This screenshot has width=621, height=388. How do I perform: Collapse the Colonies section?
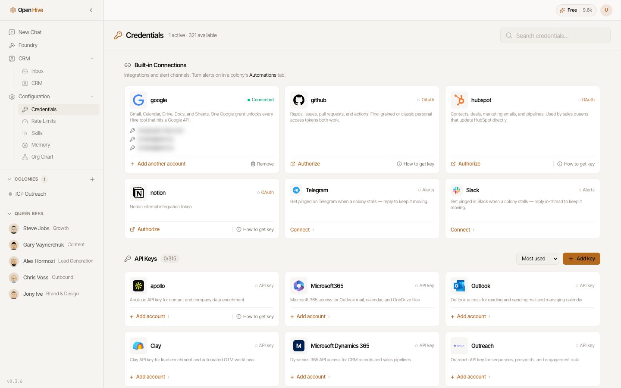[x=9, y=179]
